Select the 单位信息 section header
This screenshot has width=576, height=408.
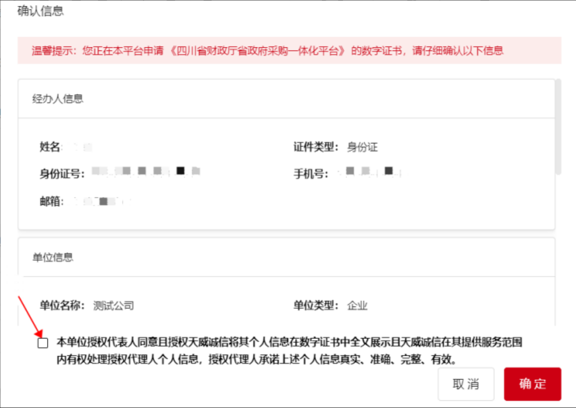(53, 257)
